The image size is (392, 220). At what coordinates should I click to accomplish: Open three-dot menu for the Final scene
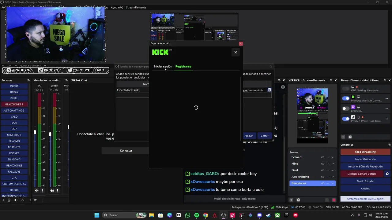tap(328, 170)
